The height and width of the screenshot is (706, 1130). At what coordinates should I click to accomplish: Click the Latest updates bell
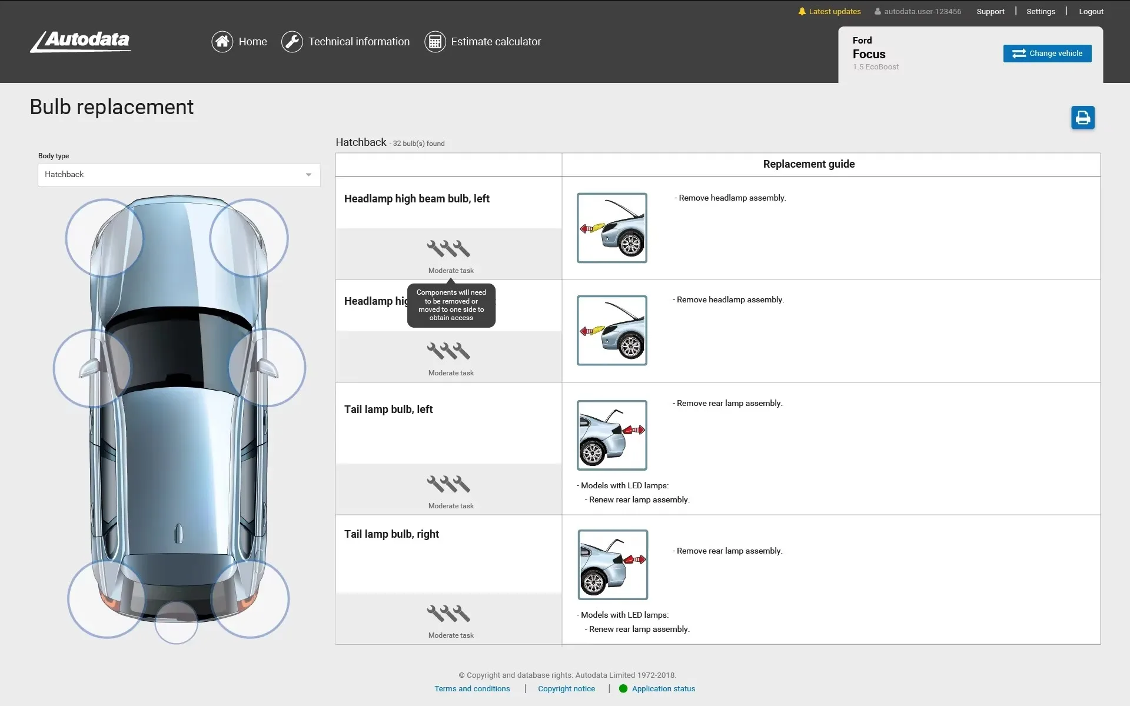pyautogui.click(x=802, y=11)
